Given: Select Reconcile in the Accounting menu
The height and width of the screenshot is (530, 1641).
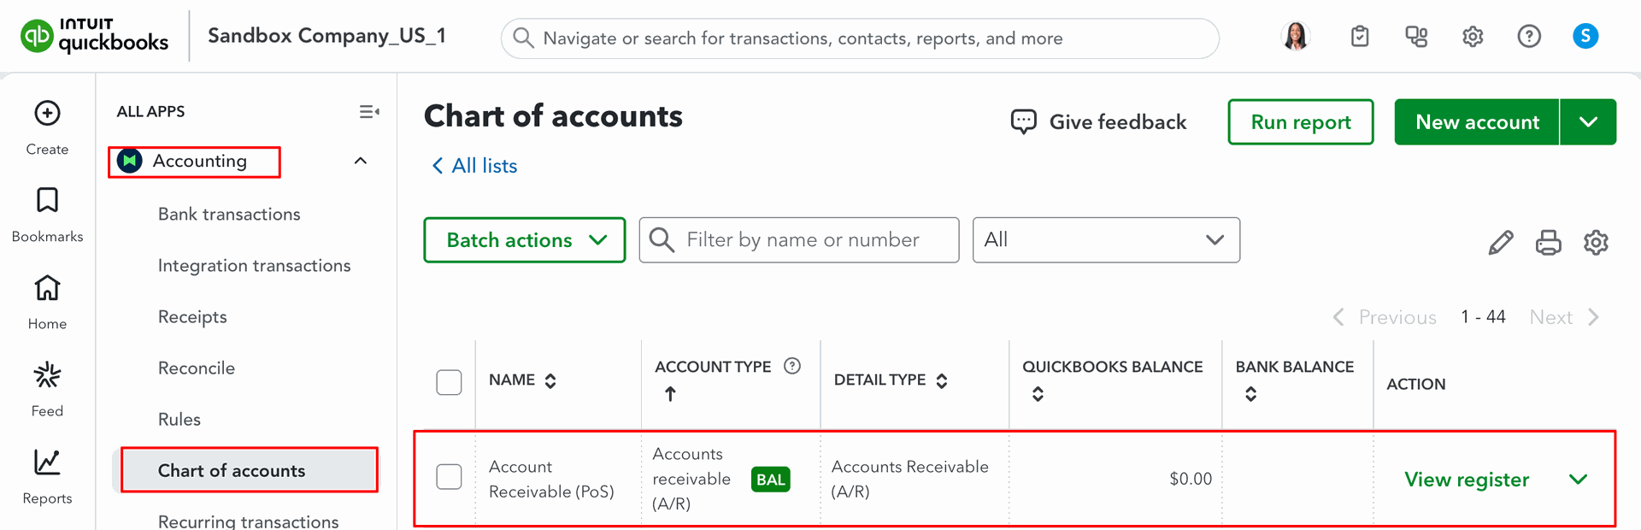Looking at the screenshot, I should coord(197,368).
